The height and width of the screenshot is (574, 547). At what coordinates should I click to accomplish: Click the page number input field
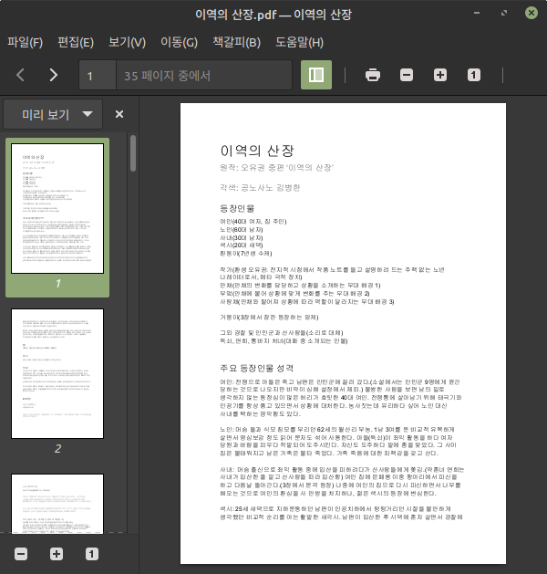tap(98, 76)
